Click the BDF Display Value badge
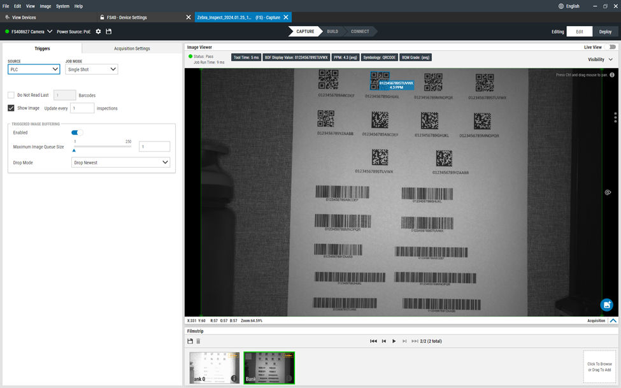The width and height of the screenshot is (621, 388). click(296, 57)
